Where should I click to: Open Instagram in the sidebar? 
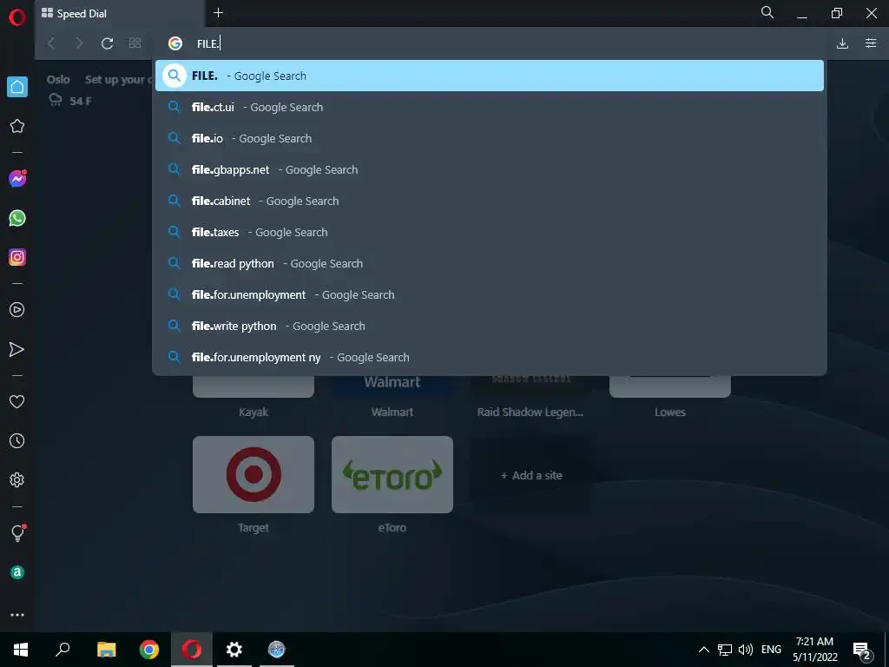tap(17, 257)
